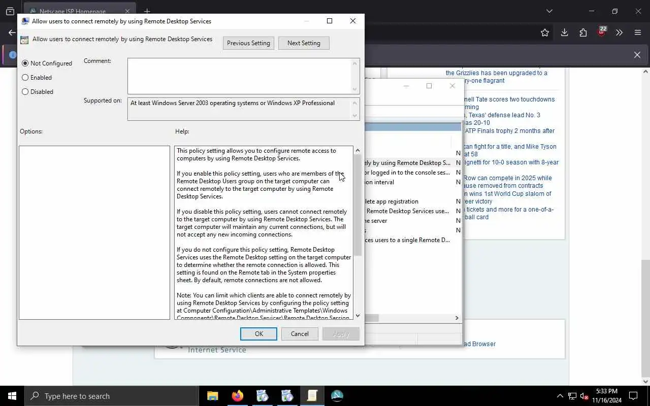Click the notification bar info icon
The height and width of the screenshot is (406, 650).
[x=13, y=55]
